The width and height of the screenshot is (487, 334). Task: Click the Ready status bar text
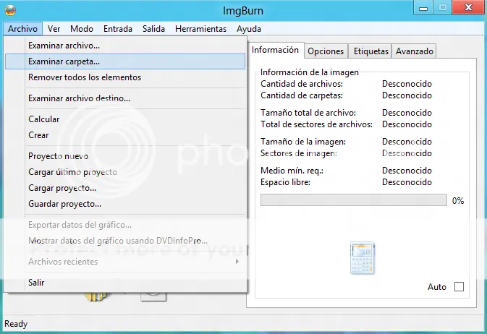click(16, 324)
